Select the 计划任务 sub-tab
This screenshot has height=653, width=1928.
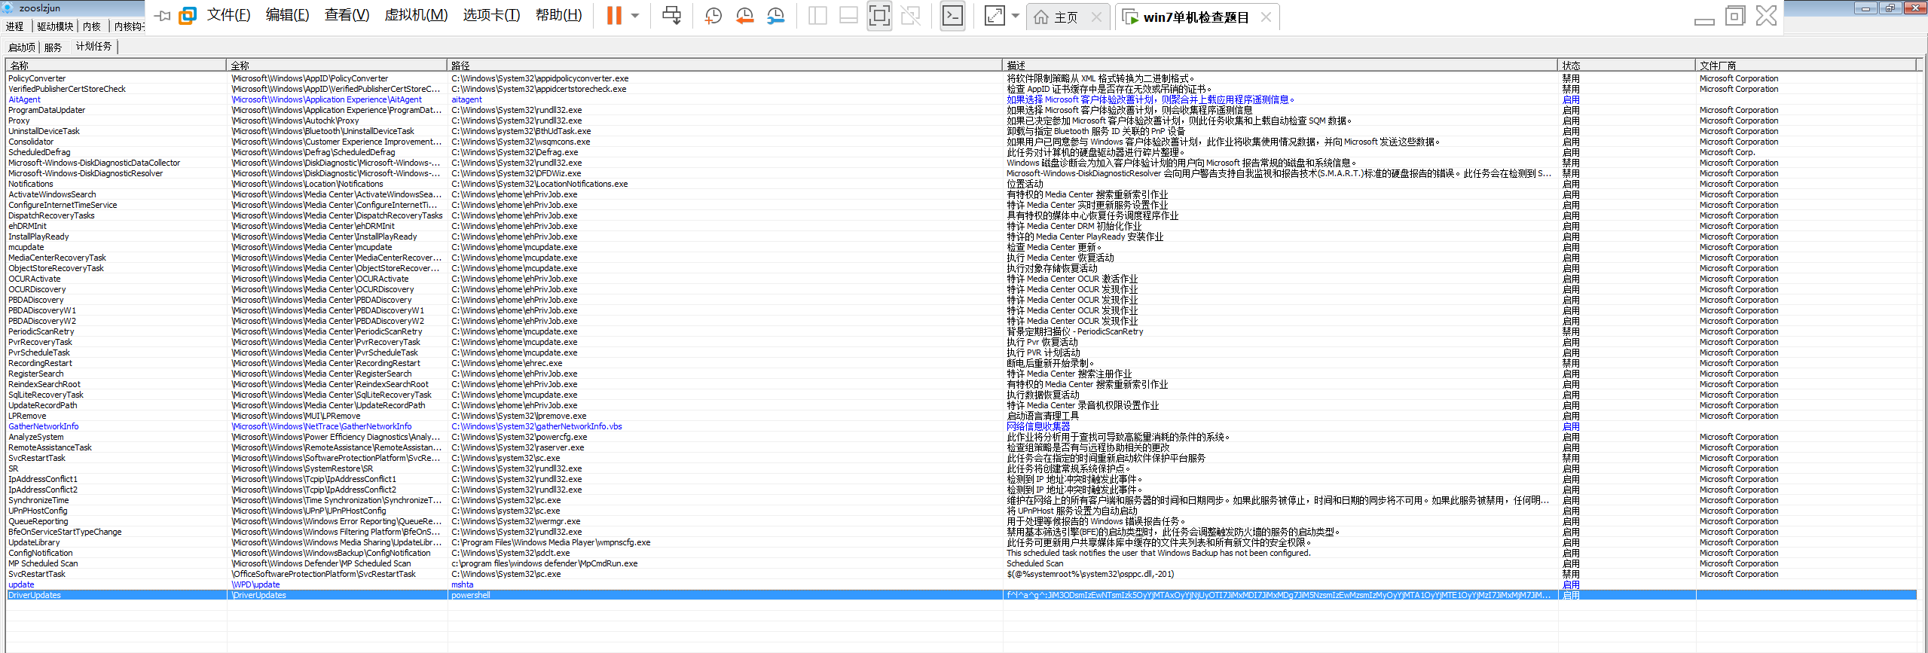[x=93, y=47]
